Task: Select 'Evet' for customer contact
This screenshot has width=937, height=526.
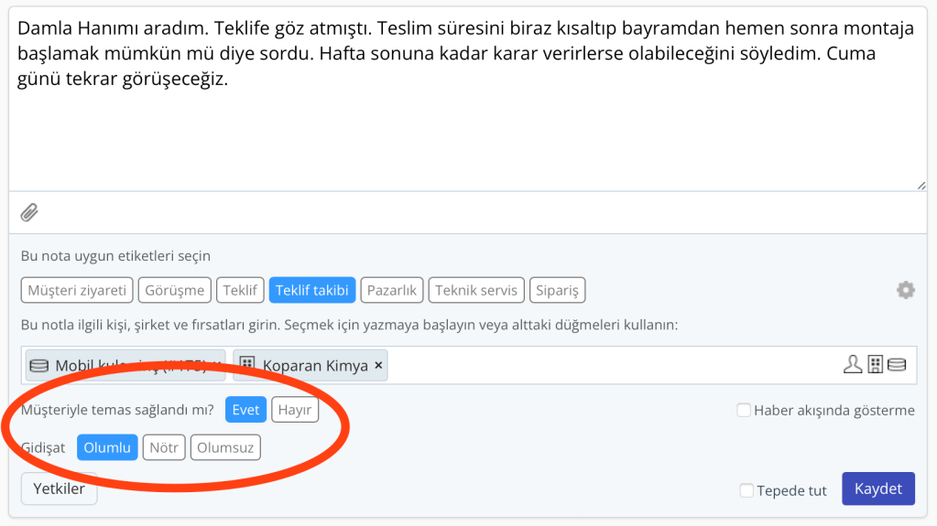Action: [x=245, y=410]
